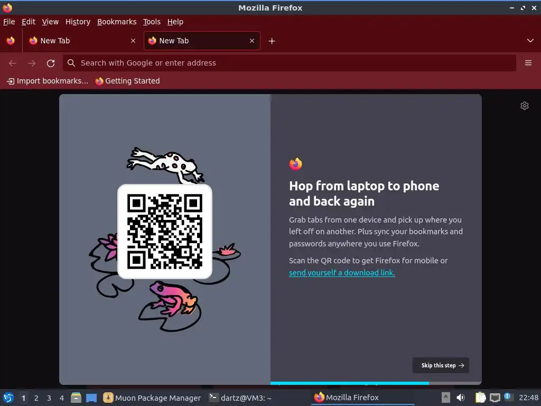Screen dimensions: 541x406
Task: Switch to dartz@VM3 terminal window
Action: [x=240, y=398]
